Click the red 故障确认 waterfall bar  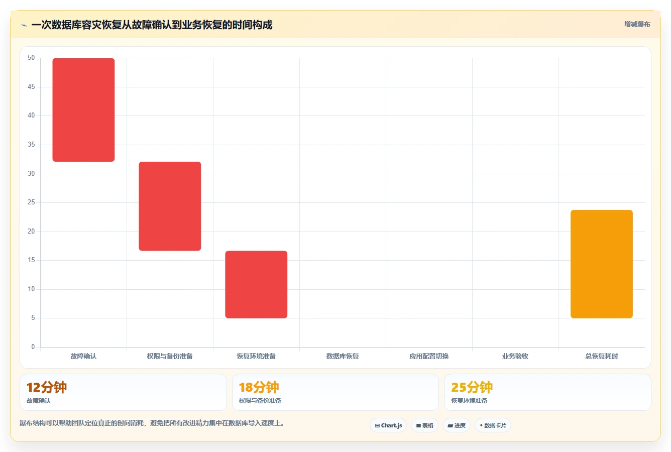click(84, 110)
